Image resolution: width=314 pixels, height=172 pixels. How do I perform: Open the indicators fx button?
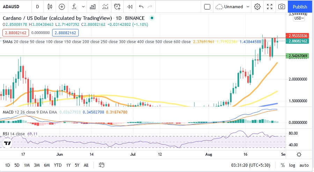[74, 7]
